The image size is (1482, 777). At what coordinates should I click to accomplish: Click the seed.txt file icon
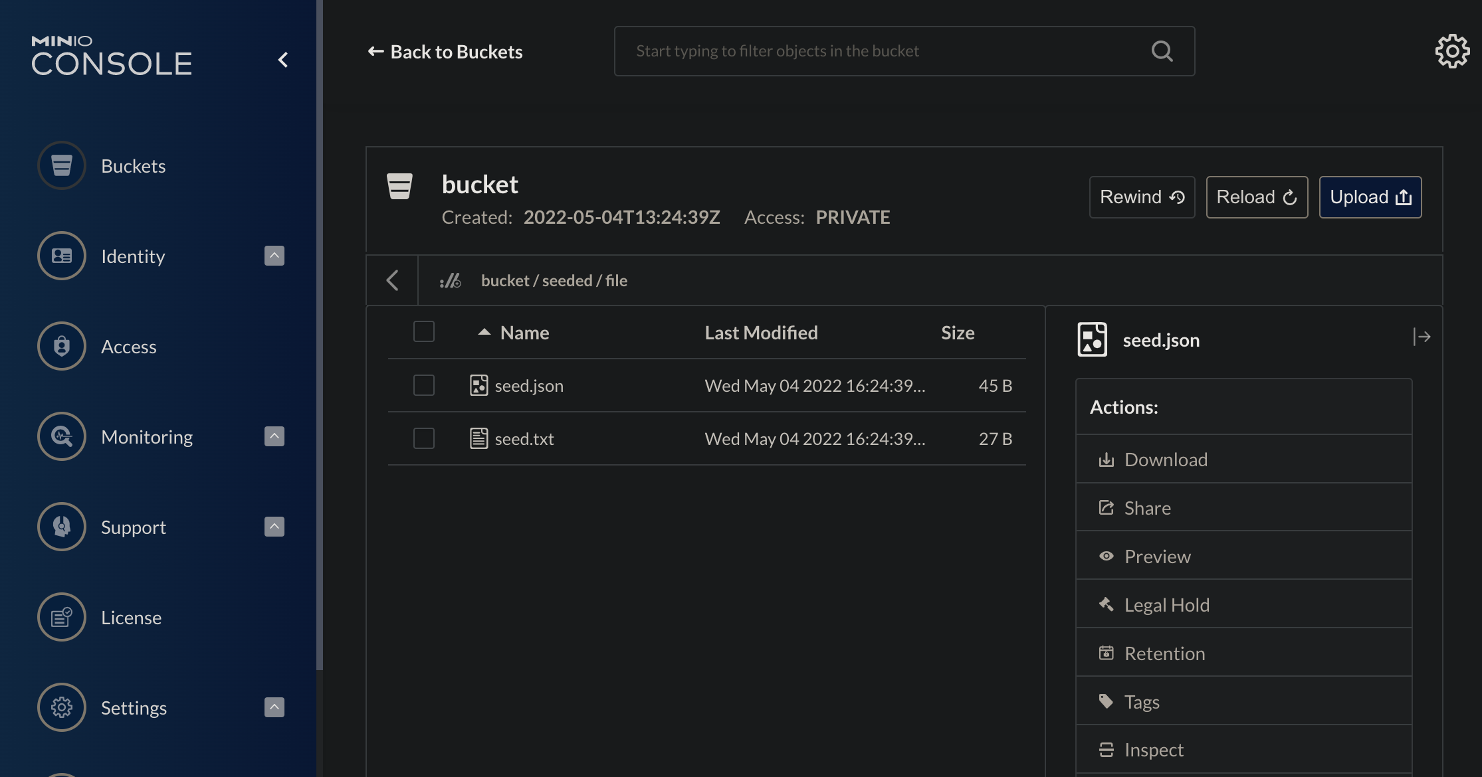pos(478,438)
